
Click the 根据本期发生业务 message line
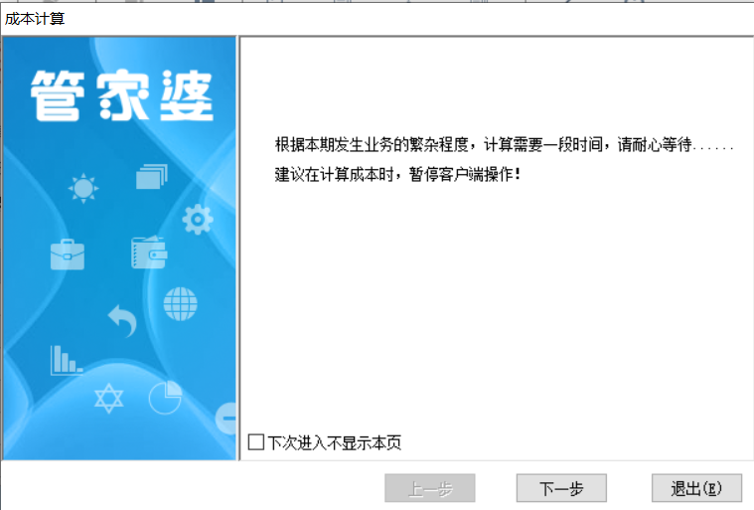click(x=504, y=144)
